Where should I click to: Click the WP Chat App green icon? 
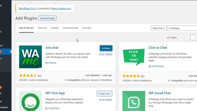tap(30, 101)
